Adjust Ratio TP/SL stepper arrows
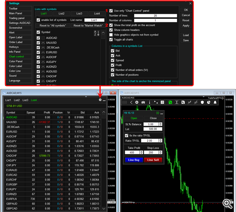 [160, 140]
